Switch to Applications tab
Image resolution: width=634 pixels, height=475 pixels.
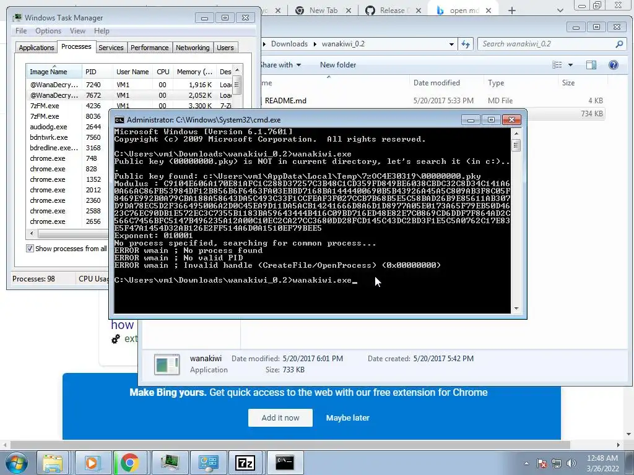(37, 48)
